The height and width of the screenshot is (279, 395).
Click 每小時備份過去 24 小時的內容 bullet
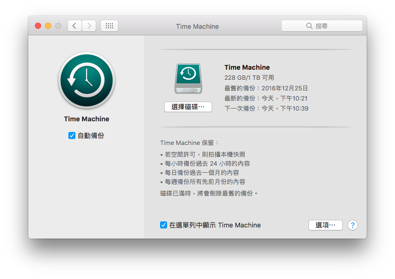click(x=205, y=164)
